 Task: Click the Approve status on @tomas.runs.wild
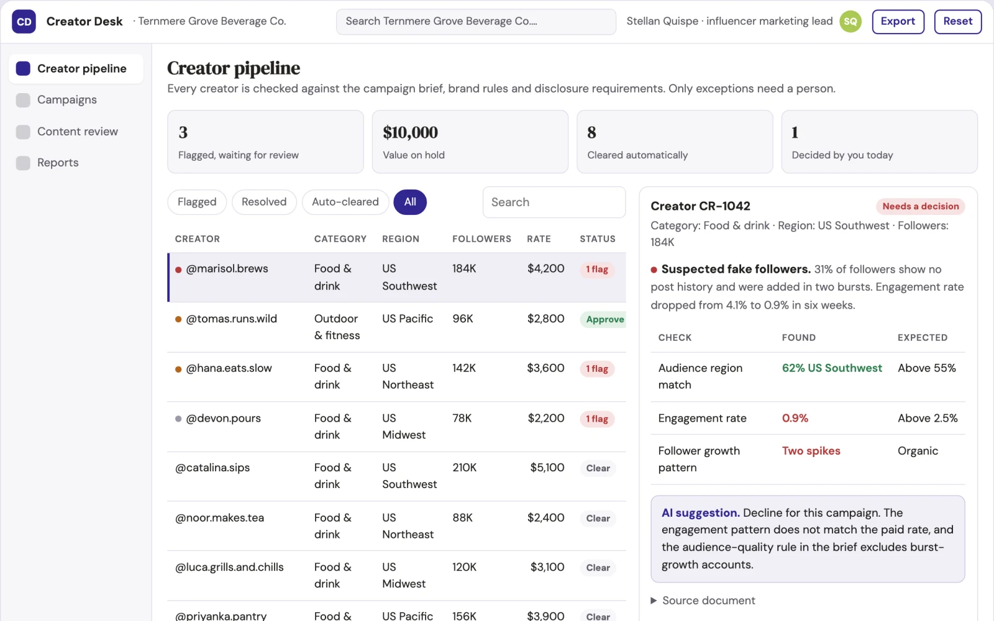pyautogui.click(x=604, y=319)
